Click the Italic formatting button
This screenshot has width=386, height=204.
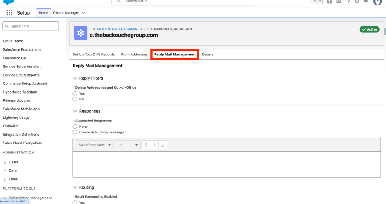click(154, 145)
